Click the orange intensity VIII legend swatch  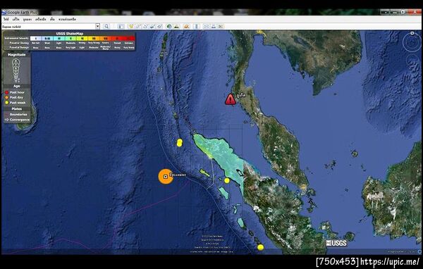point(106,39)
